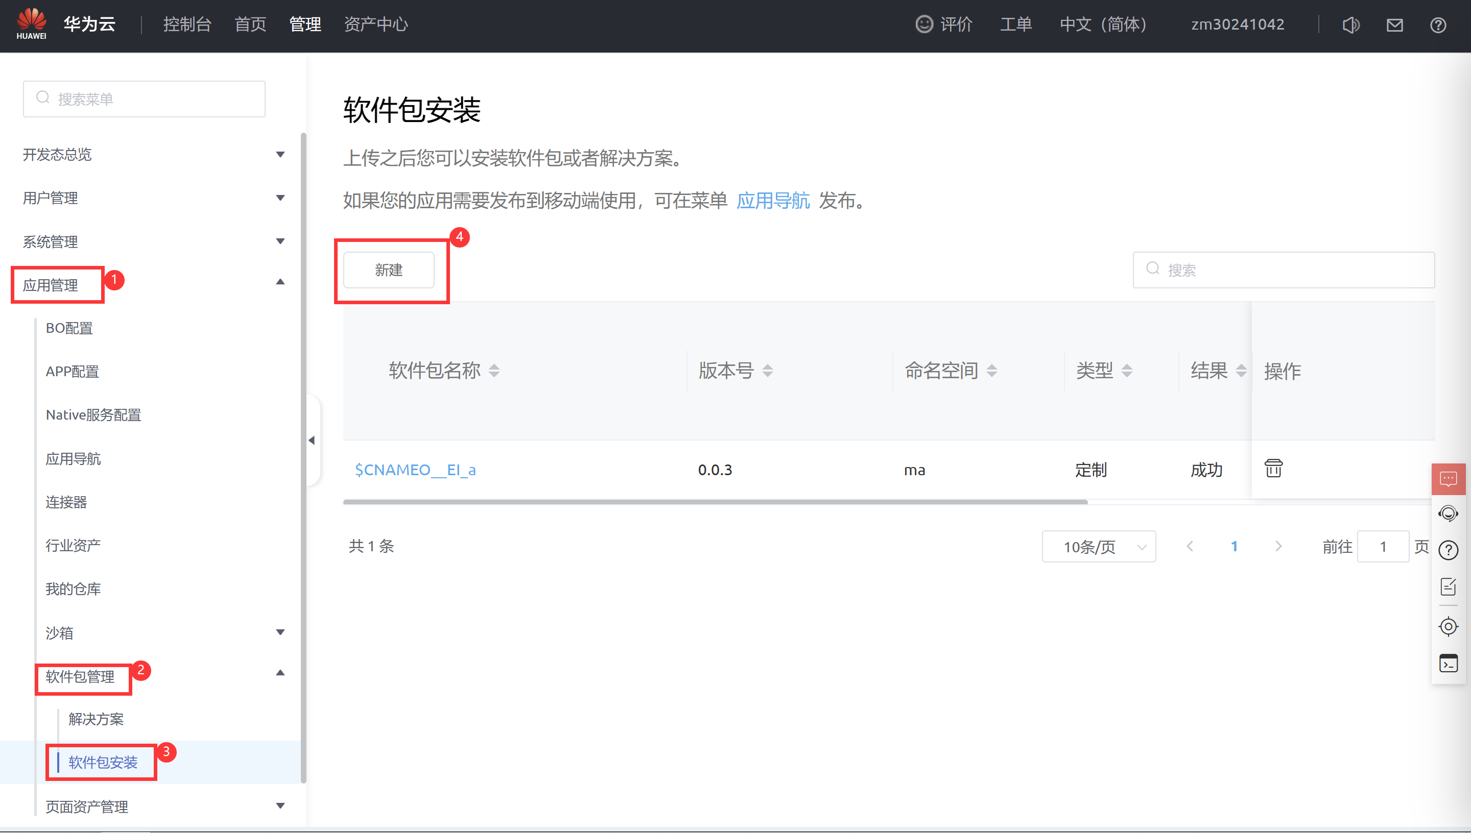The image size is (1471, 833).
Task: Open the help question mark icon in header
Action: pyautogui.click(x=1438, y=24)
